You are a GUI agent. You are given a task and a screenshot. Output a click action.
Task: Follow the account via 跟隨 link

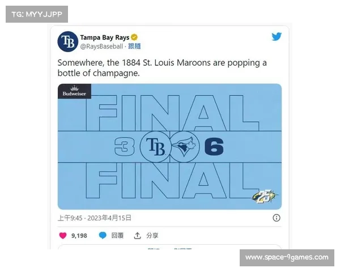pyautogui.click(x=134, y=46)
